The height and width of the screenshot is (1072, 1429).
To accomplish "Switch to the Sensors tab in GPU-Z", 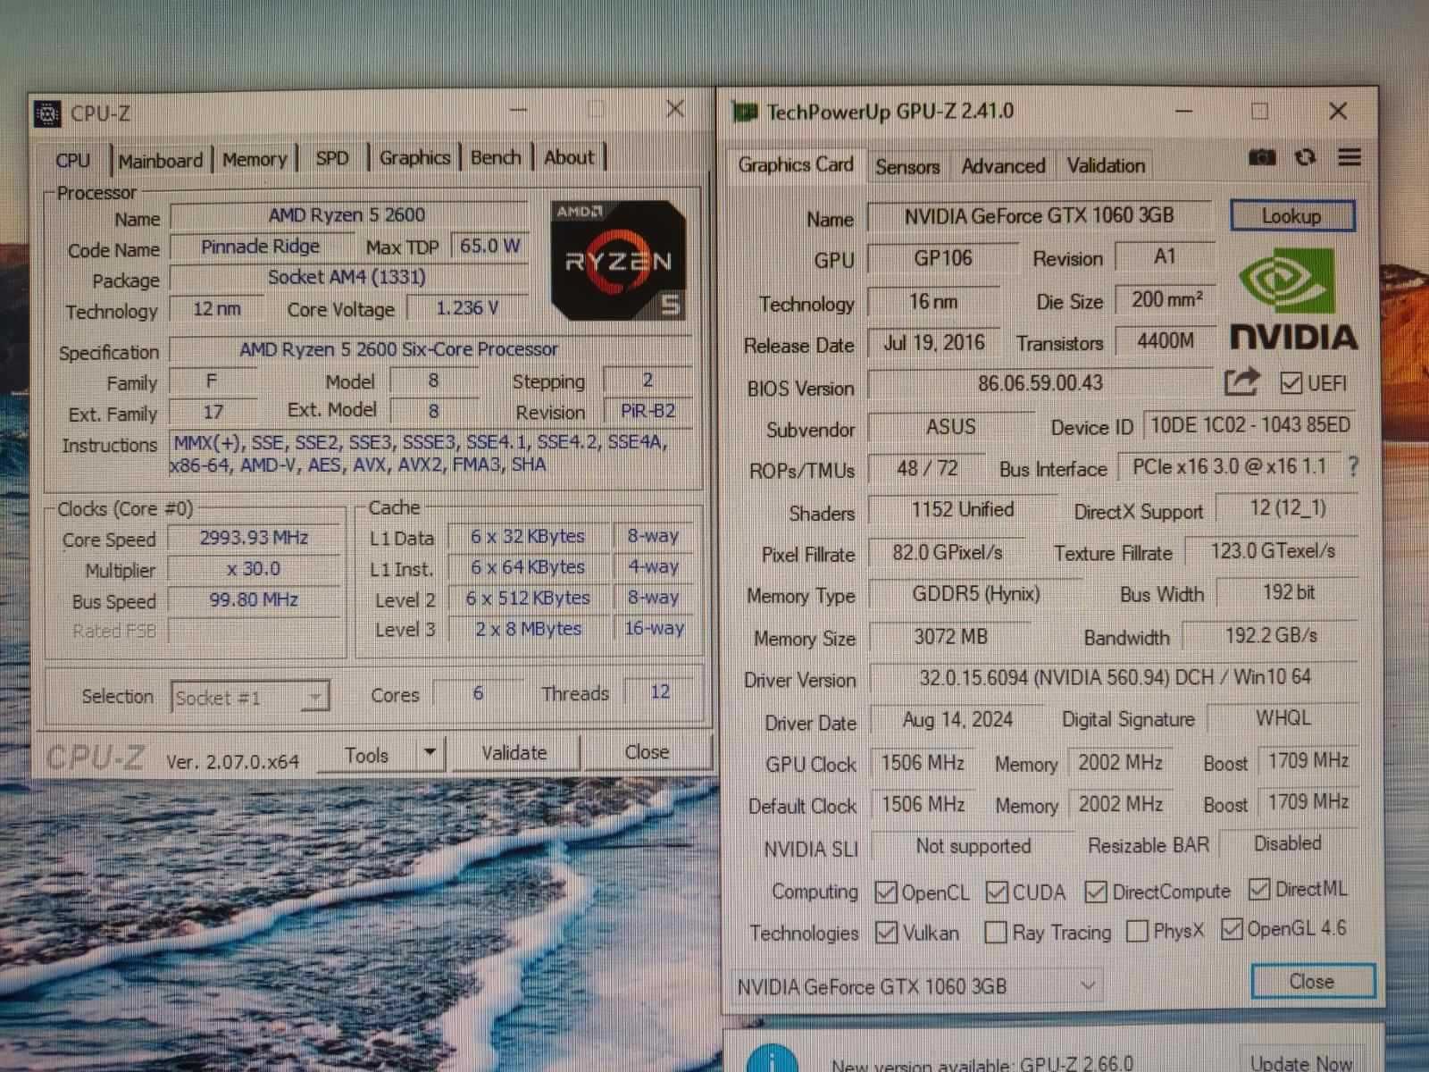I will coord(907,167).
